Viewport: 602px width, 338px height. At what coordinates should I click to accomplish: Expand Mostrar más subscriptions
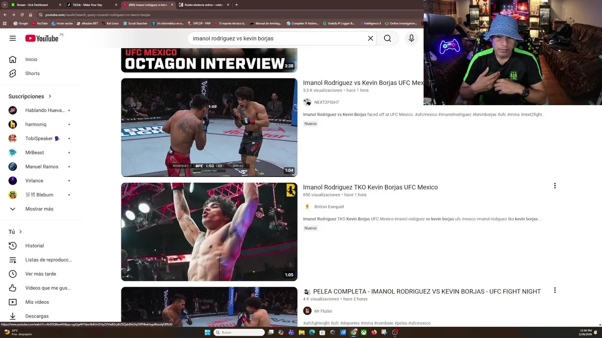40,209
